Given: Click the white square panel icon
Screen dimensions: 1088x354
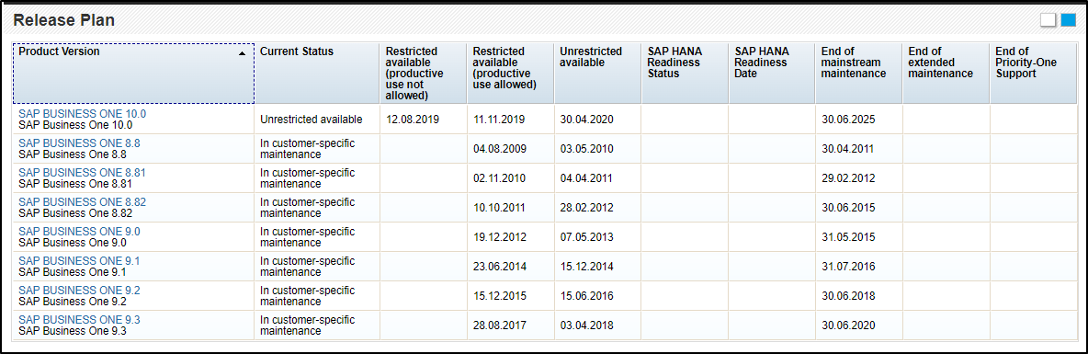Looking at the screenshot, I should click(1048, 20).
